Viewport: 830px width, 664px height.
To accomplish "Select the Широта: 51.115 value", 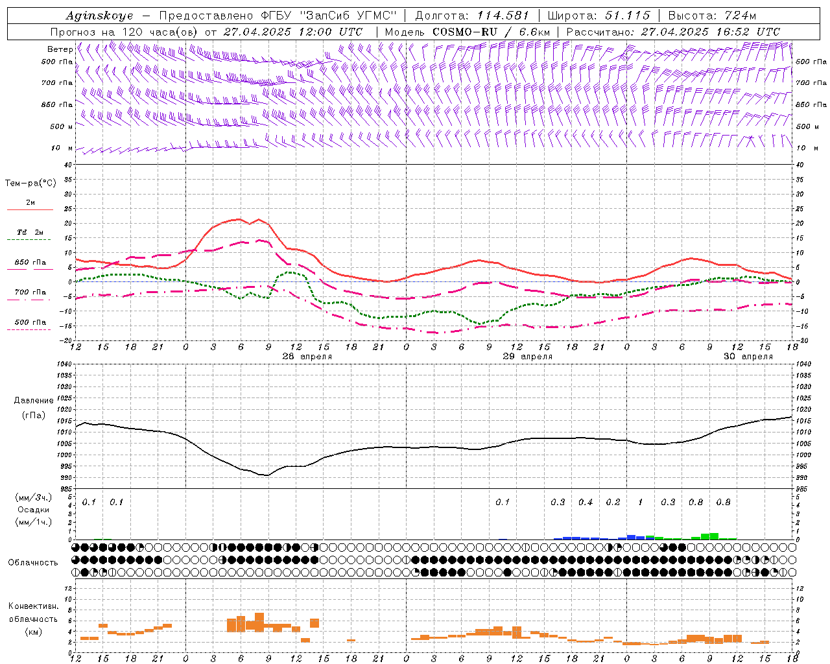I will pos(599,16).
